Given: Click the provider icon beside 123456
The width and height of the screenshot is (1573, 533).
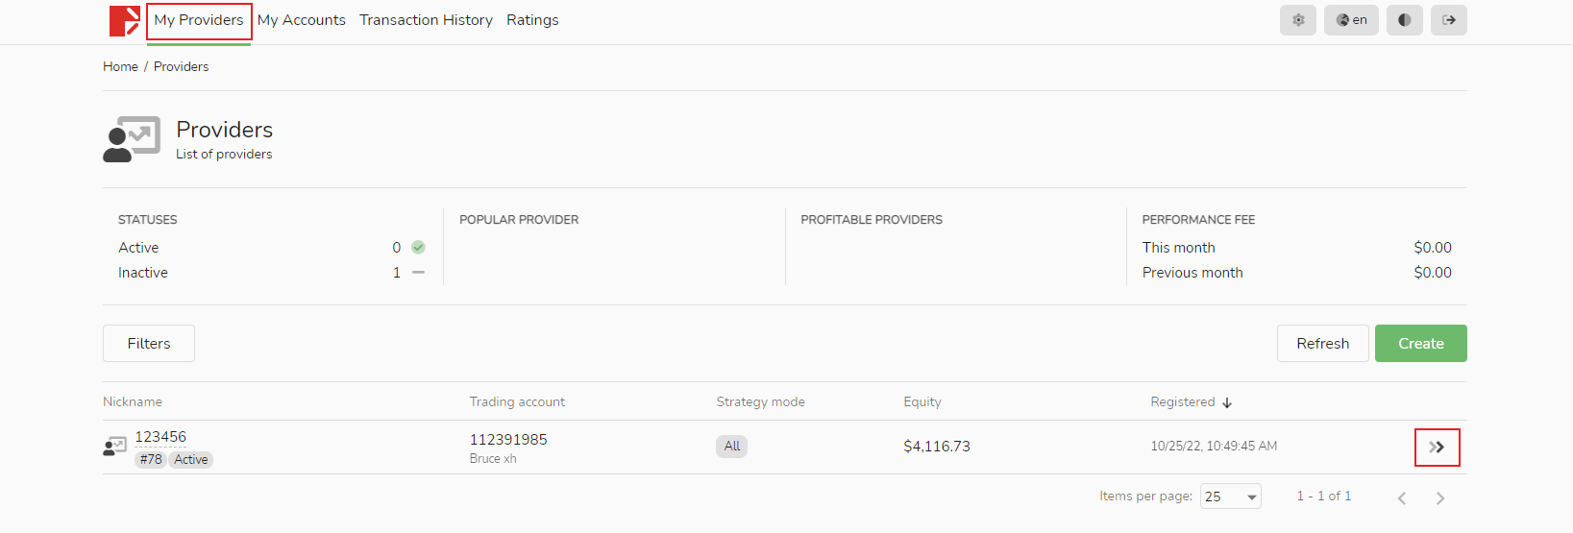Looking at the screenshot, I should 115,447.
